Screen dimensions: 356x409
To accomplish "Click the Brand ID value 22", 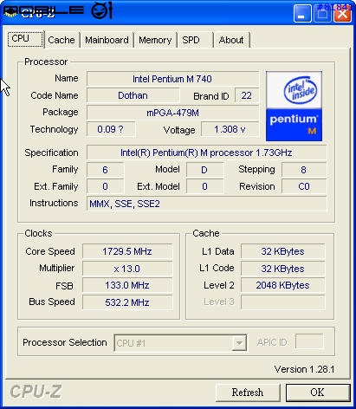I will [246, 95].
